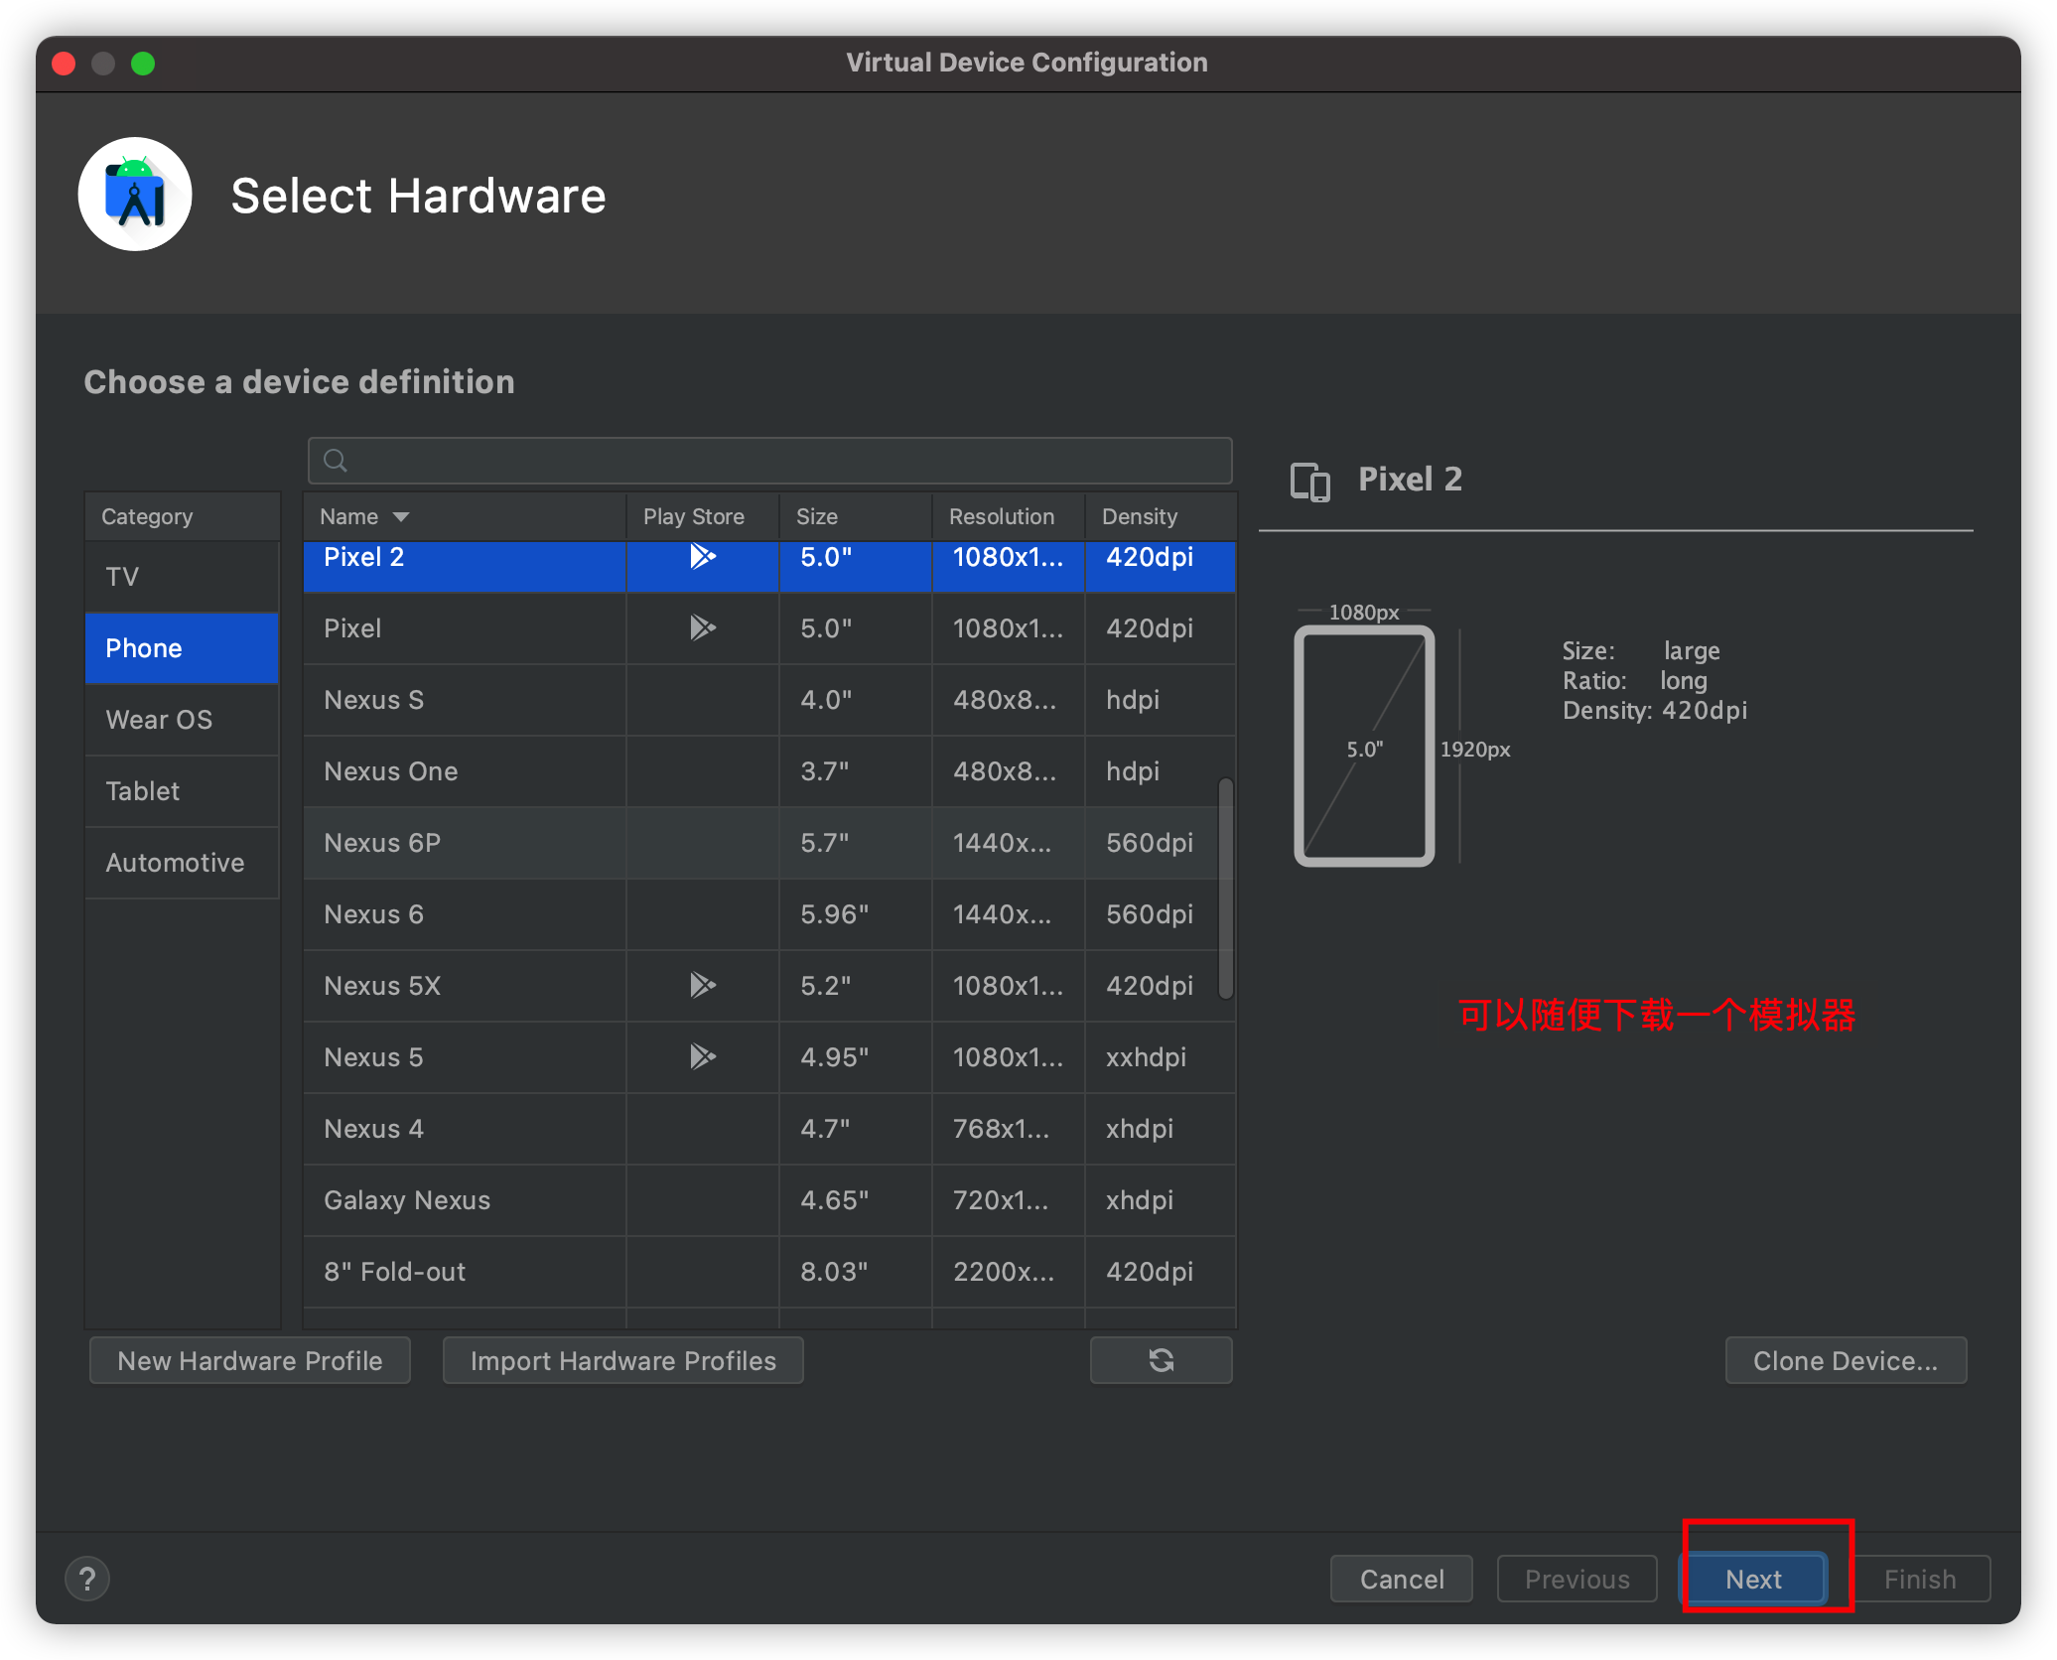The image size is (2057, 1660).
Task: Click the green macOS zoom window button
Action: (143, 64)
